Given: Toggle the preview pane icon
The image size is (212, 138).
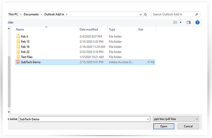Looking at the screenshot, I should [x=189, y=22].
